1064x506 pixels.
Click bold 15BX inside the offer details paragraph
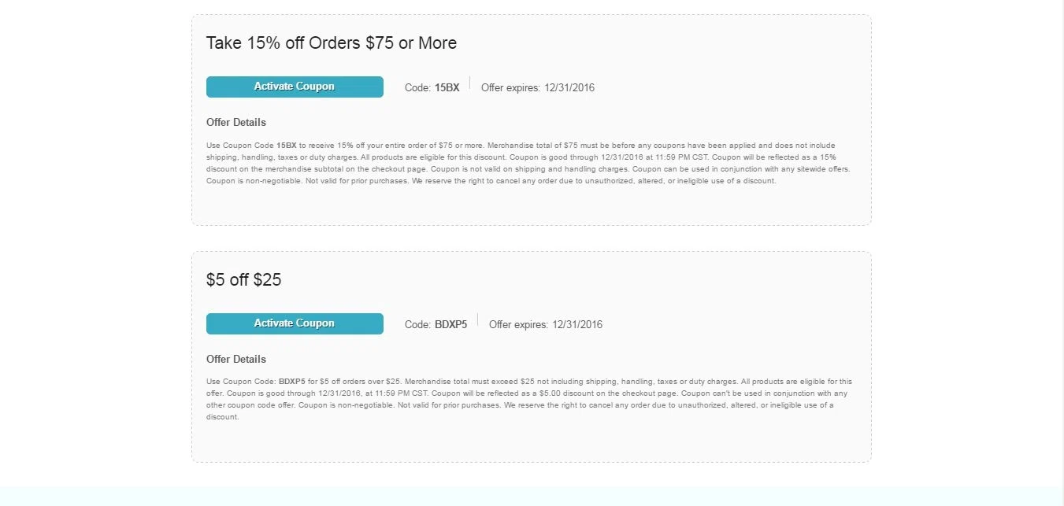[x=287, y=146]
